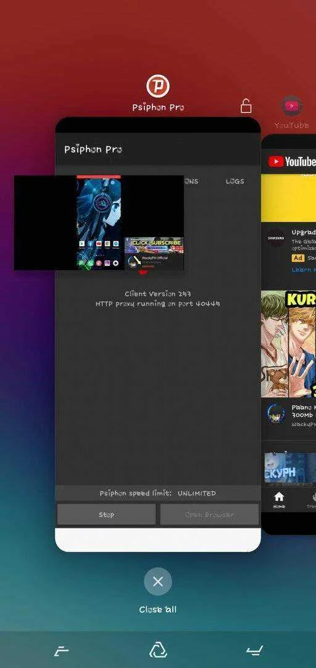Tap the floating picture-in-picture video thumbnail
This screenshot has width=316, height=668.
pyautogui.click(x=99, y=223)
